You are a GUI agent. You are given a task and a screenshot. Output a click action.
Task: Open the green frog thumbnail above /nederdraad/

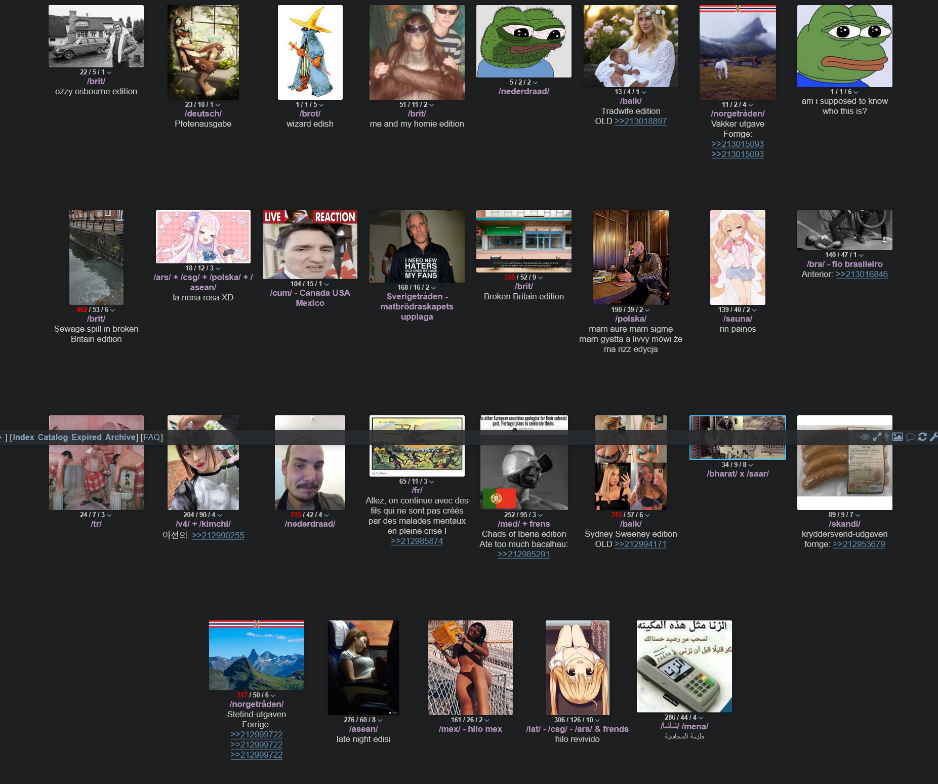pyautogui.click(x=523, y=41)
